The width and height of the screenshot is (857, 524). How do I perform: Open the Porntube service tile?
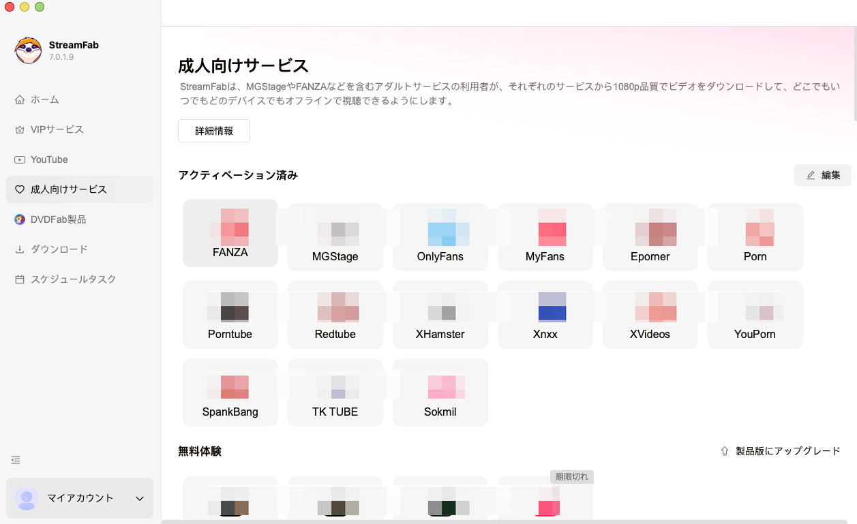[x=230, y=315]
